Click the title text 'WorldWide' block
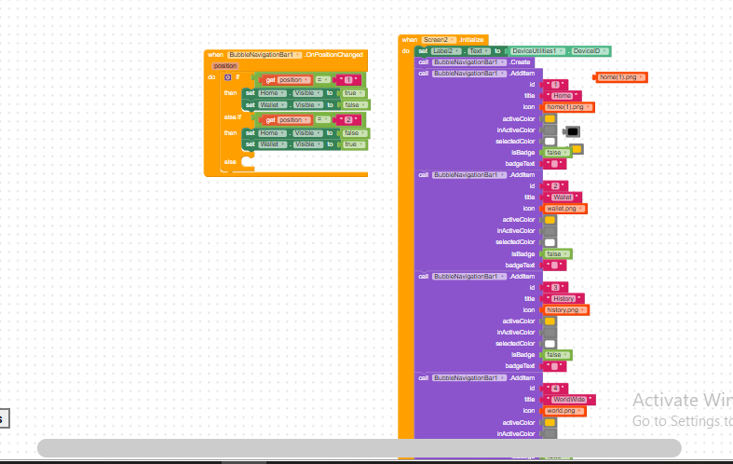The width and height of the screenshot is (733, 464). click(x=569, y=400)
